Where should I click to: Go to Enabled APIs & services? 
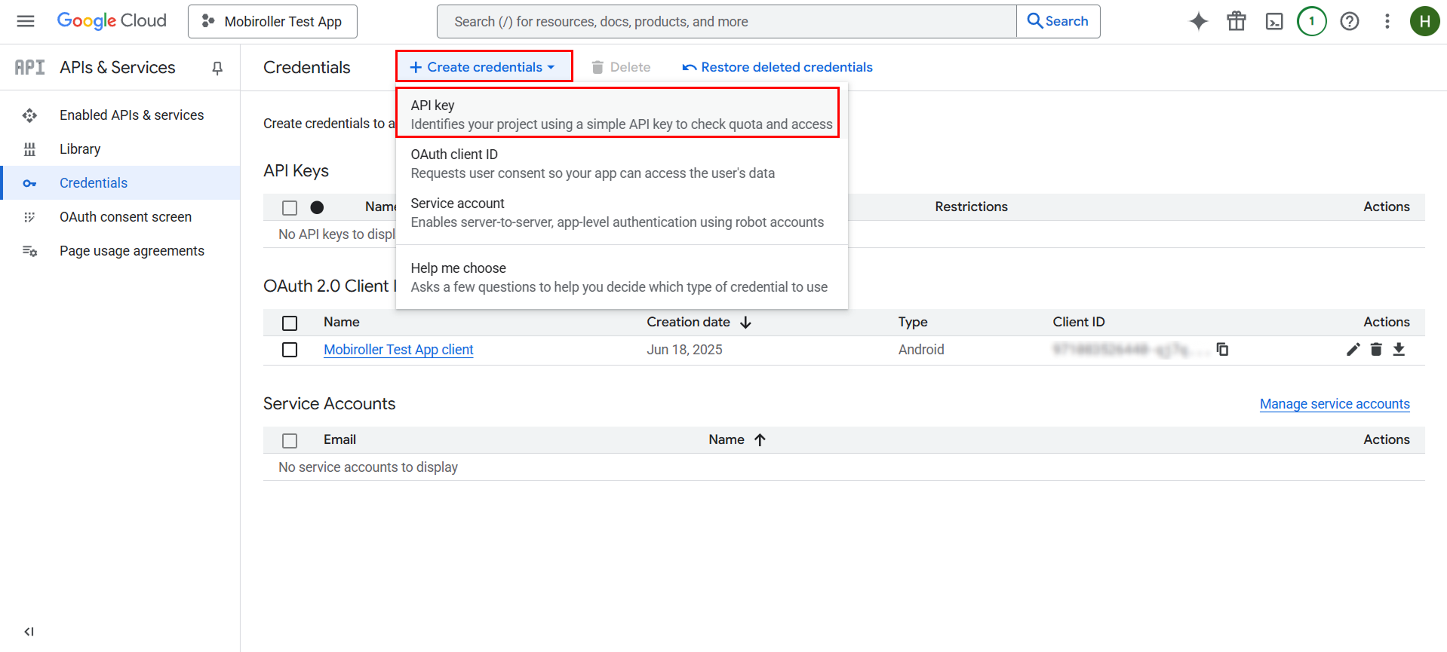point(132,115)
